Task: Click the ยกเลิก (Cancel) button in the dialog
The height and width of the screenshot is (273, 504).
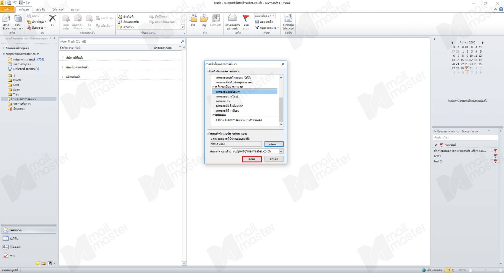Action: (274, 159)
